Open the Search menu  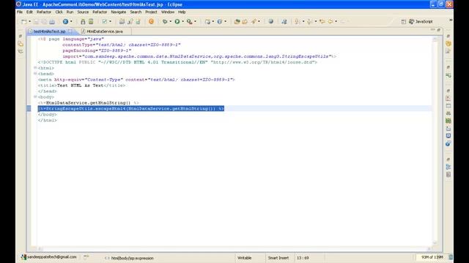[136, 12]
